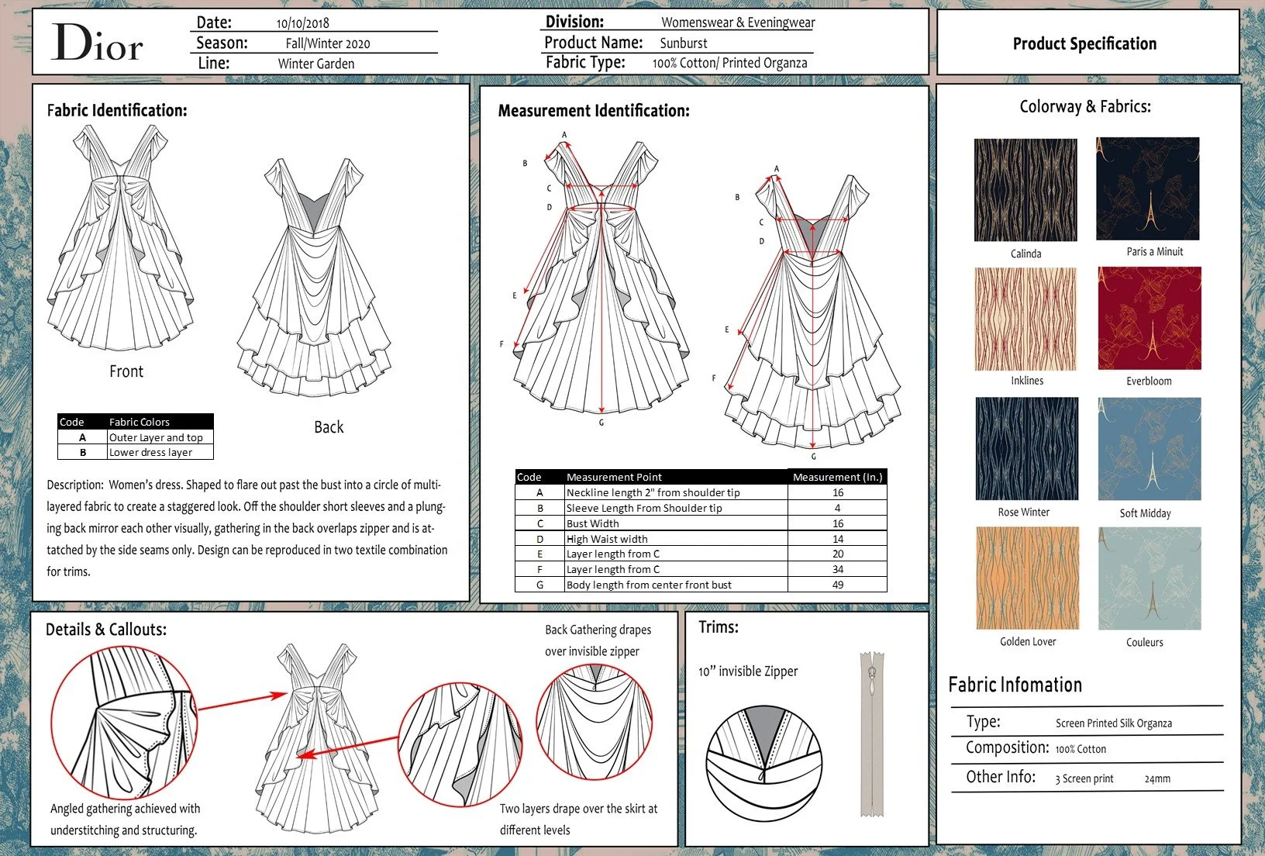
Task: Click the composition value 100% Cotton
Action: point(1081,749)
